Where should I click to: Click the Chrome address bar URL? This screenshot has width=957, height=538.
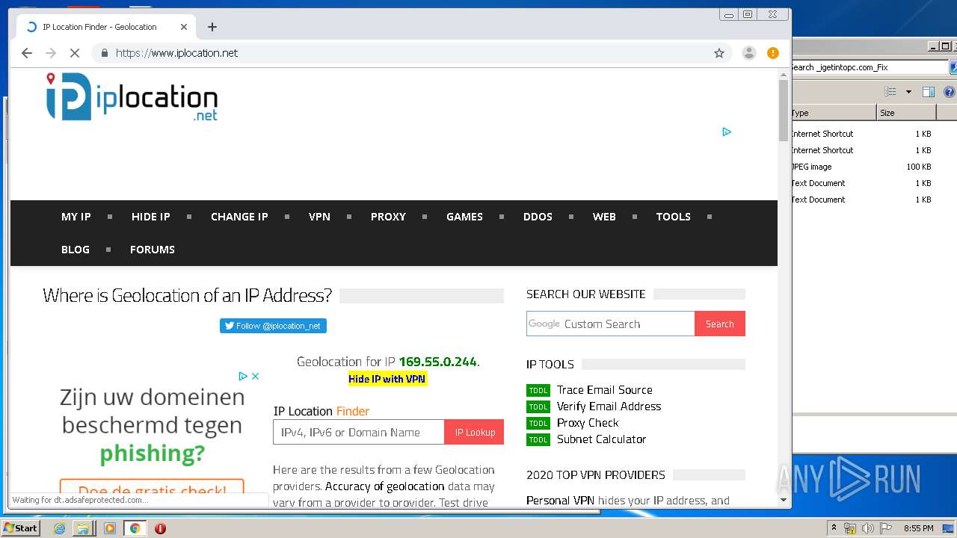coord(177,53)
